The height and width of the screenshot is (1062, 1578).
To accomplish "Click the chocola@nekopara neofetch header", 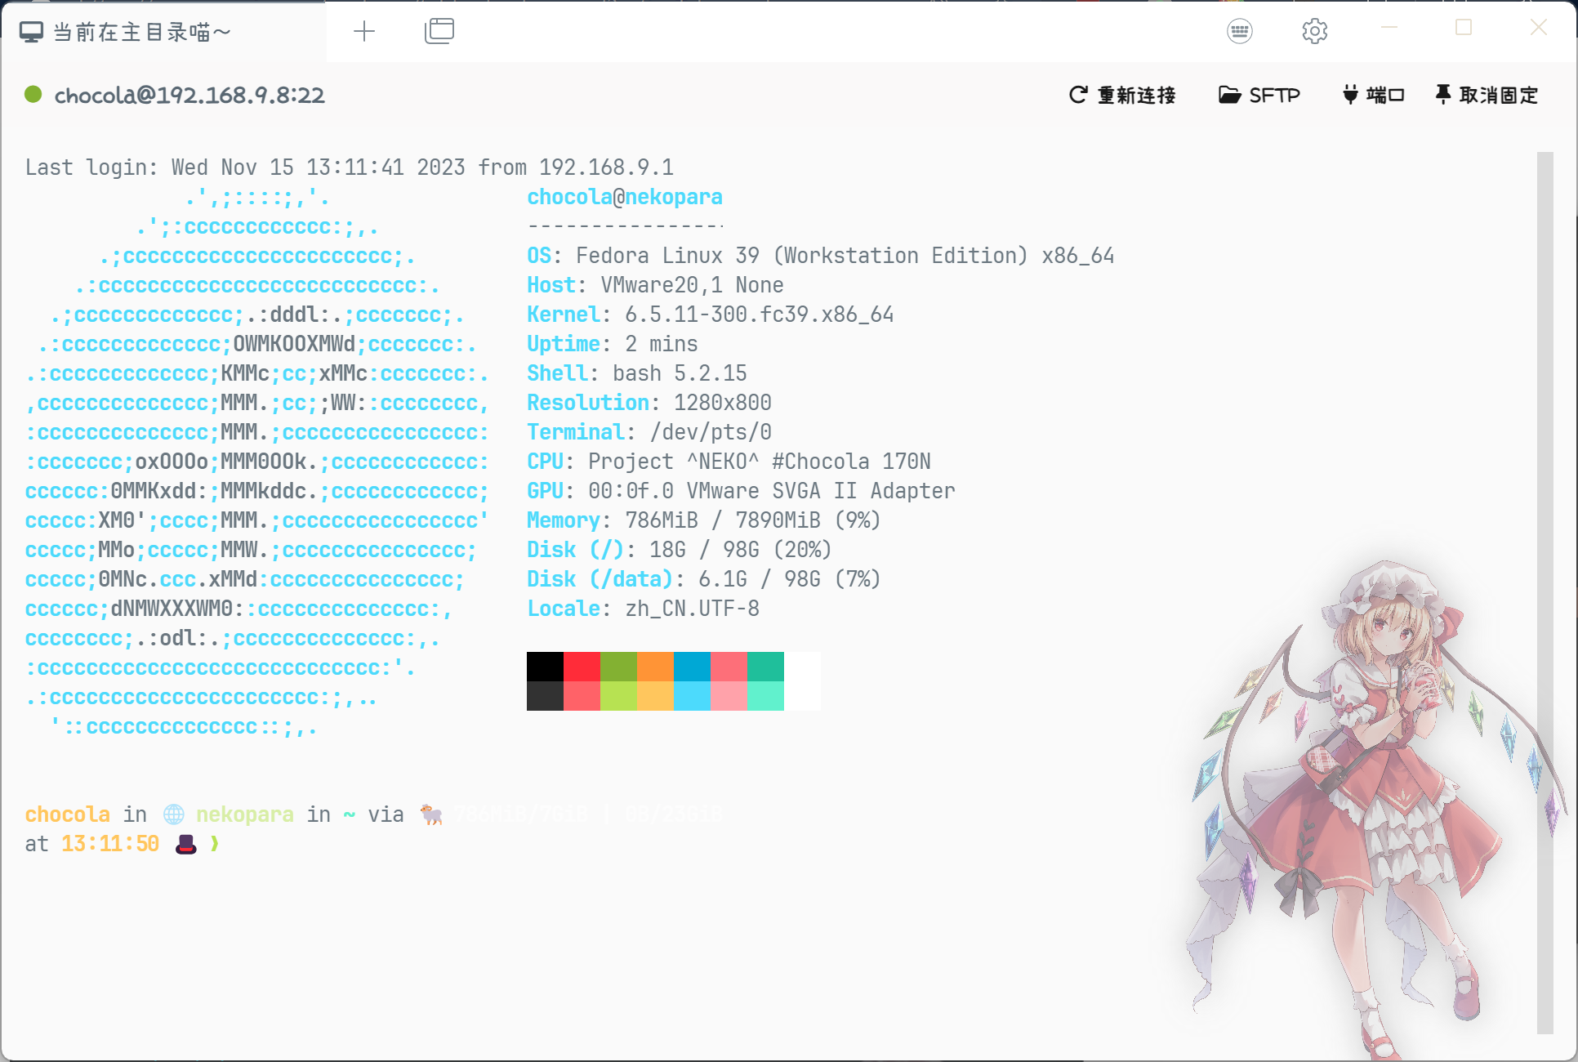I will pos(624,197).
